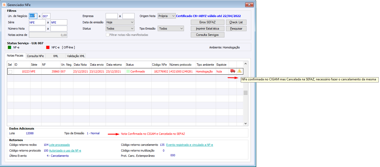This screenshot has width=380, height=167.
Task: Expand the Origem Nota dropdown
Action: (x=166, y=16)
